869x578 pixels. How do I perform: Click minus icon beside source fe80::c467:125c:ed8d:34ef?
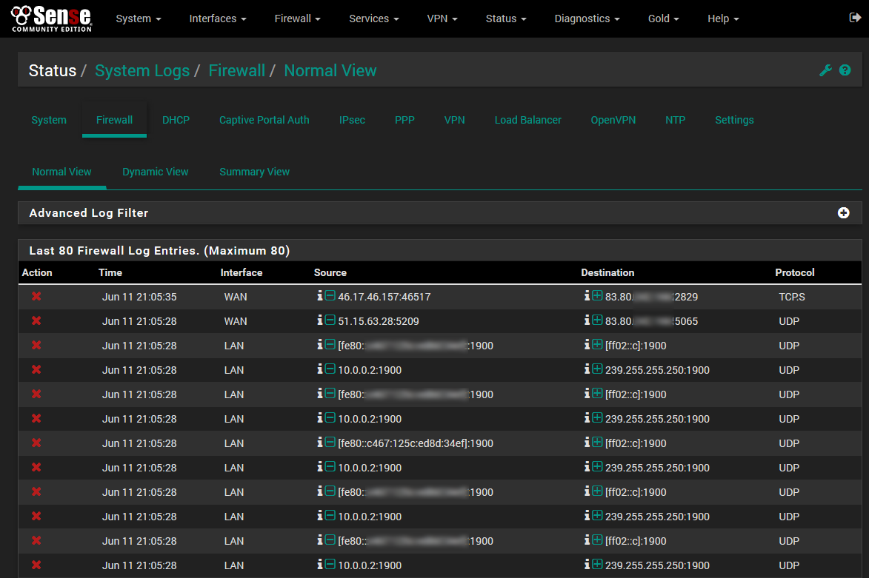[330, 443]
